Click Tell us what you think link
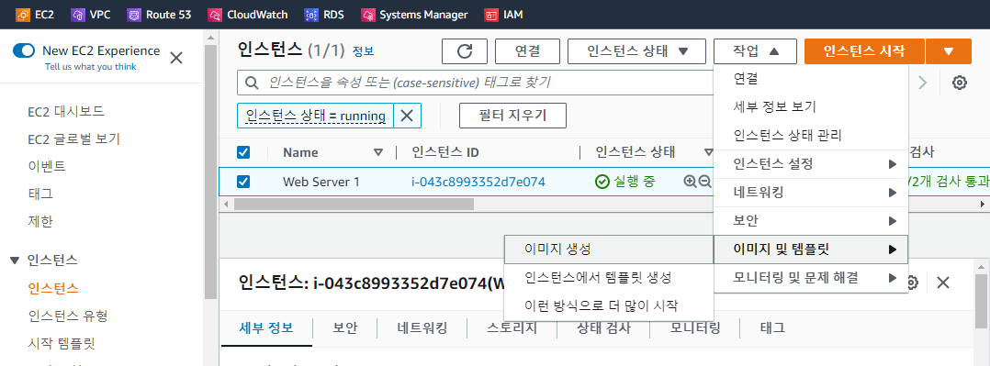The height and width of the screenshot is (366, 990). coord(90,66)
